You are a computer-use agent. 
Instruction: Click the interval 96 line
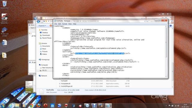(82, 46)
